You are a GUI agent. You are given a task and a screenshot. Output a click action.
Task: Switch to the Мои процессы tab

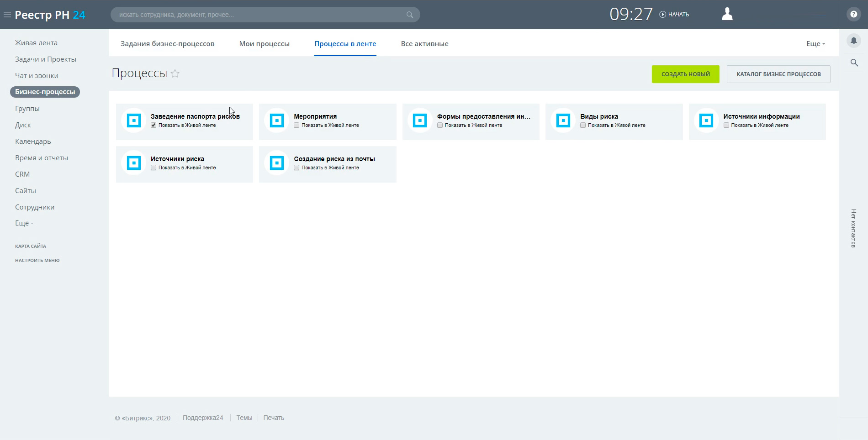coord(264,44)
